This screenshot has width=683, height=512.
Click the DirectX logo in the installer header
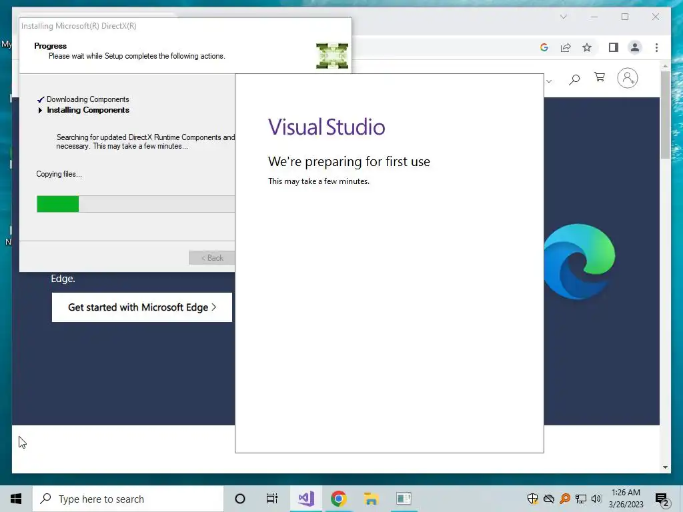(332, 56)
